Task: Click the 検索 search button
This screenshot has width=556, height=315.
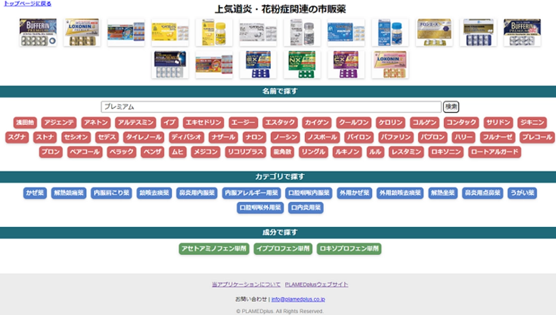Action: click(x=451, y=106)
